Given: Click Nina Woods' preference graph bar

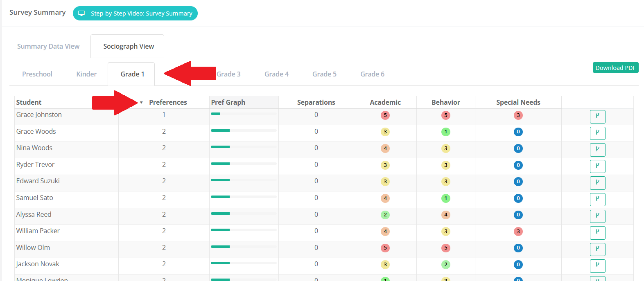Looking at the screenshot, I should 244,147.
